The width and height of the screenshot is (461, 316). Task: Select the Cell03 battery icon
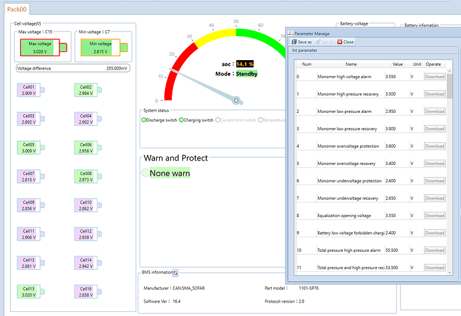click(31, 119)
